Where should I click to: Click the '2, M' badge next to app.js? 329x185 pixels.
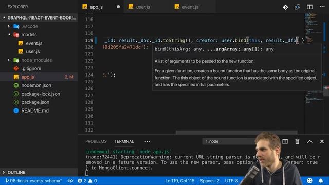tap(69, 77)
